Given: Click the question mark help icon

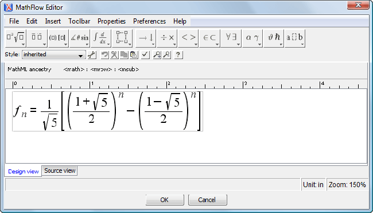Looking at the screenshot, I should pos(178,55).
